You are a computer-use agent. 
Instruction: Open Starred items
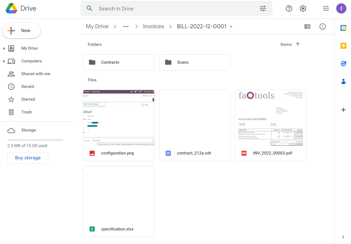coord(28,99)
